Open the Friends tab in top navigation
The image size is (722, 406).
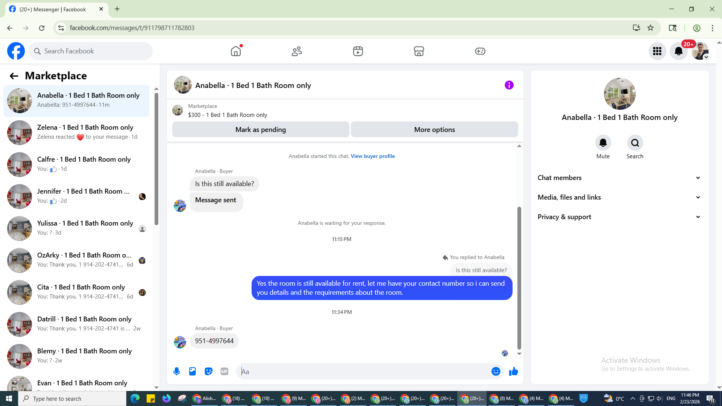pos(297,51)
